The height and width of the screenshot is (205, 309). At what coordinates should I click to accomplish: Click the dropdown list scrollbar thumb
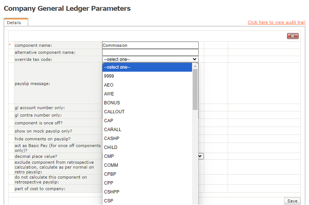point(195,89)
